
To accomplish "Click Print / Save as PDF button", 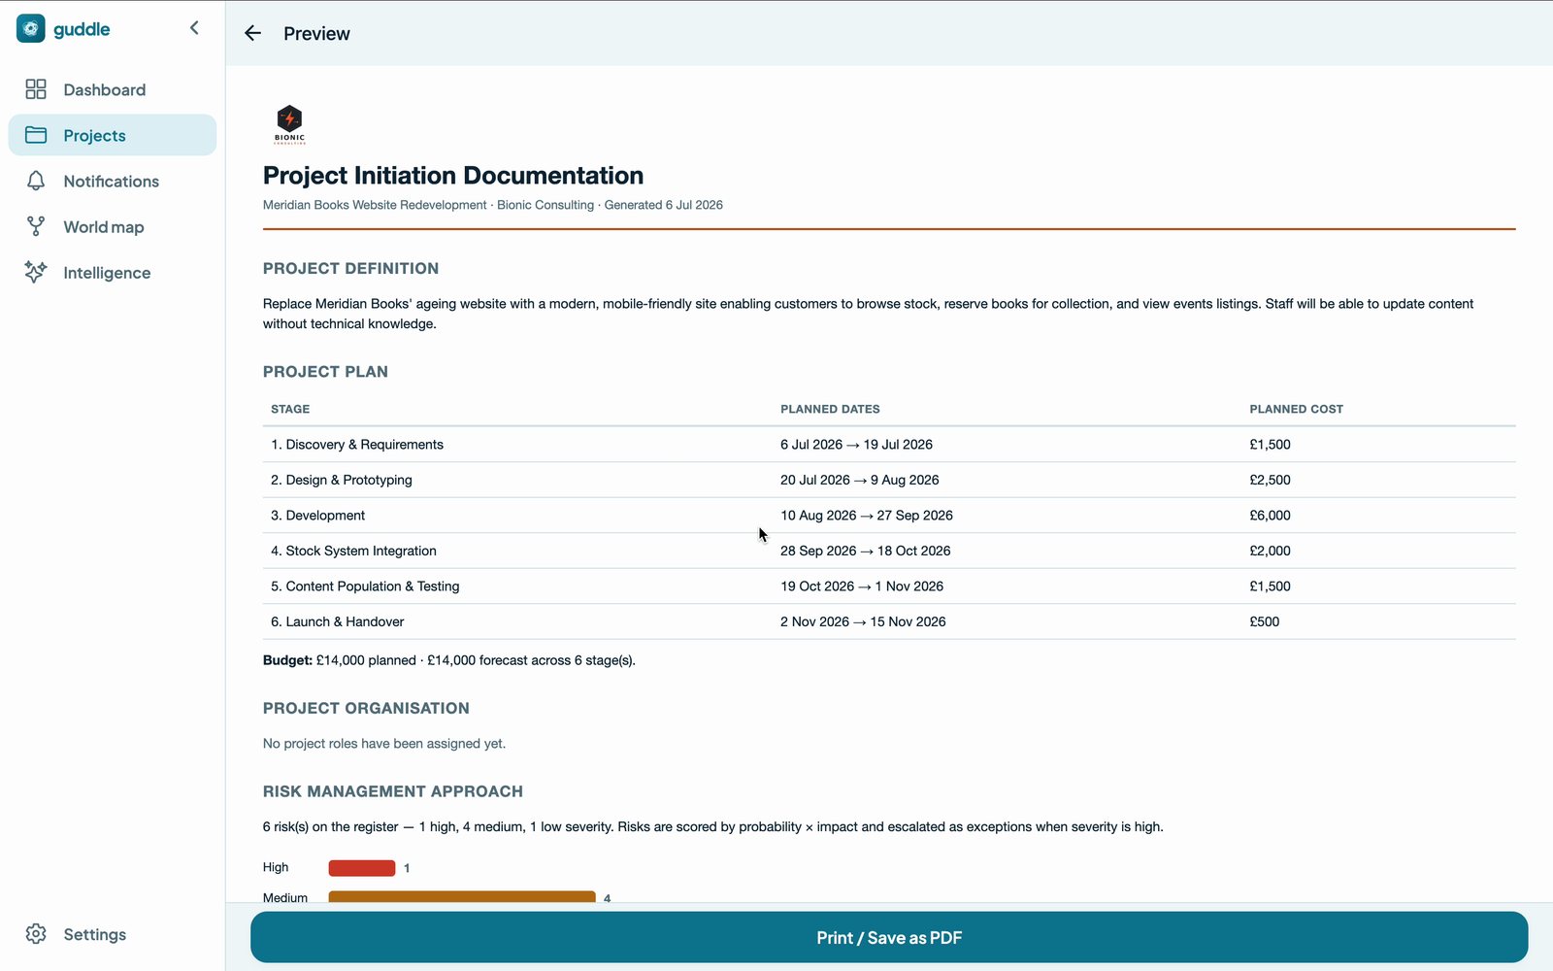I will tap(889, 937).
